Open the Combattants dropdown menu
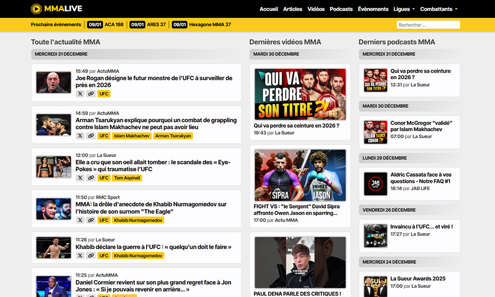 click(439, 9)
